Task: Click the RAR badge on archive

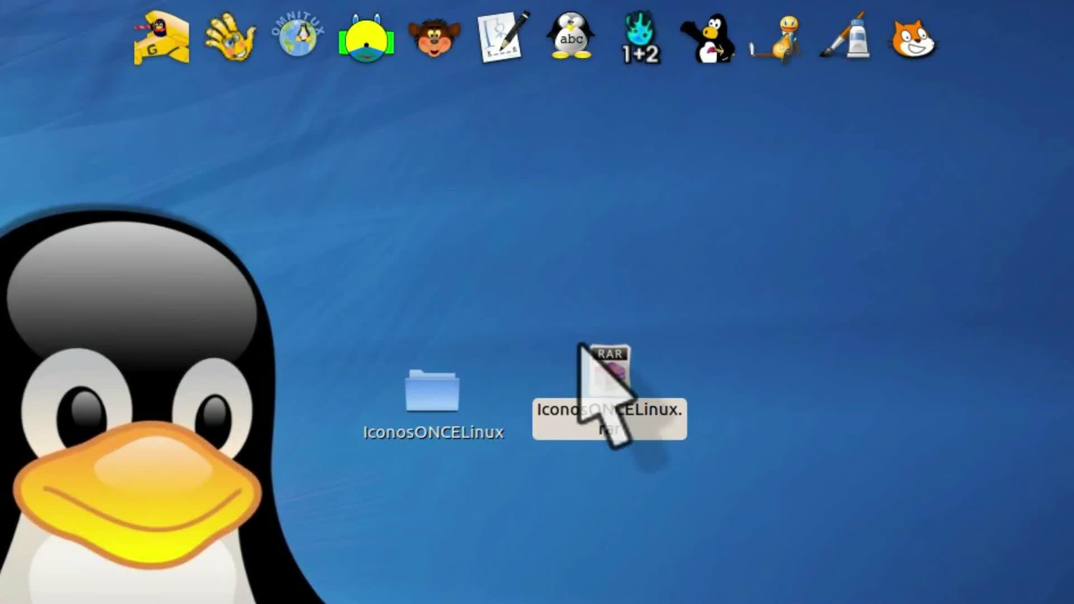Action: 610,353
